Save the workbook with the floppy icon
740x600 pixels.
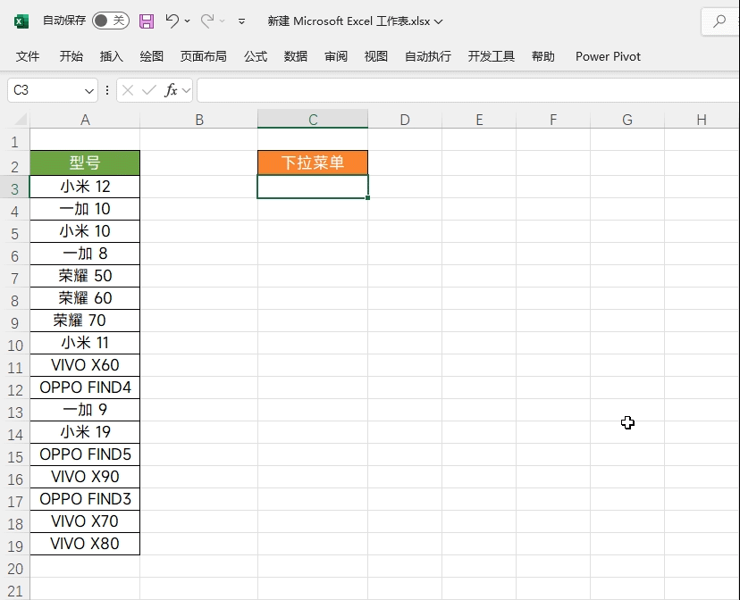147,21
